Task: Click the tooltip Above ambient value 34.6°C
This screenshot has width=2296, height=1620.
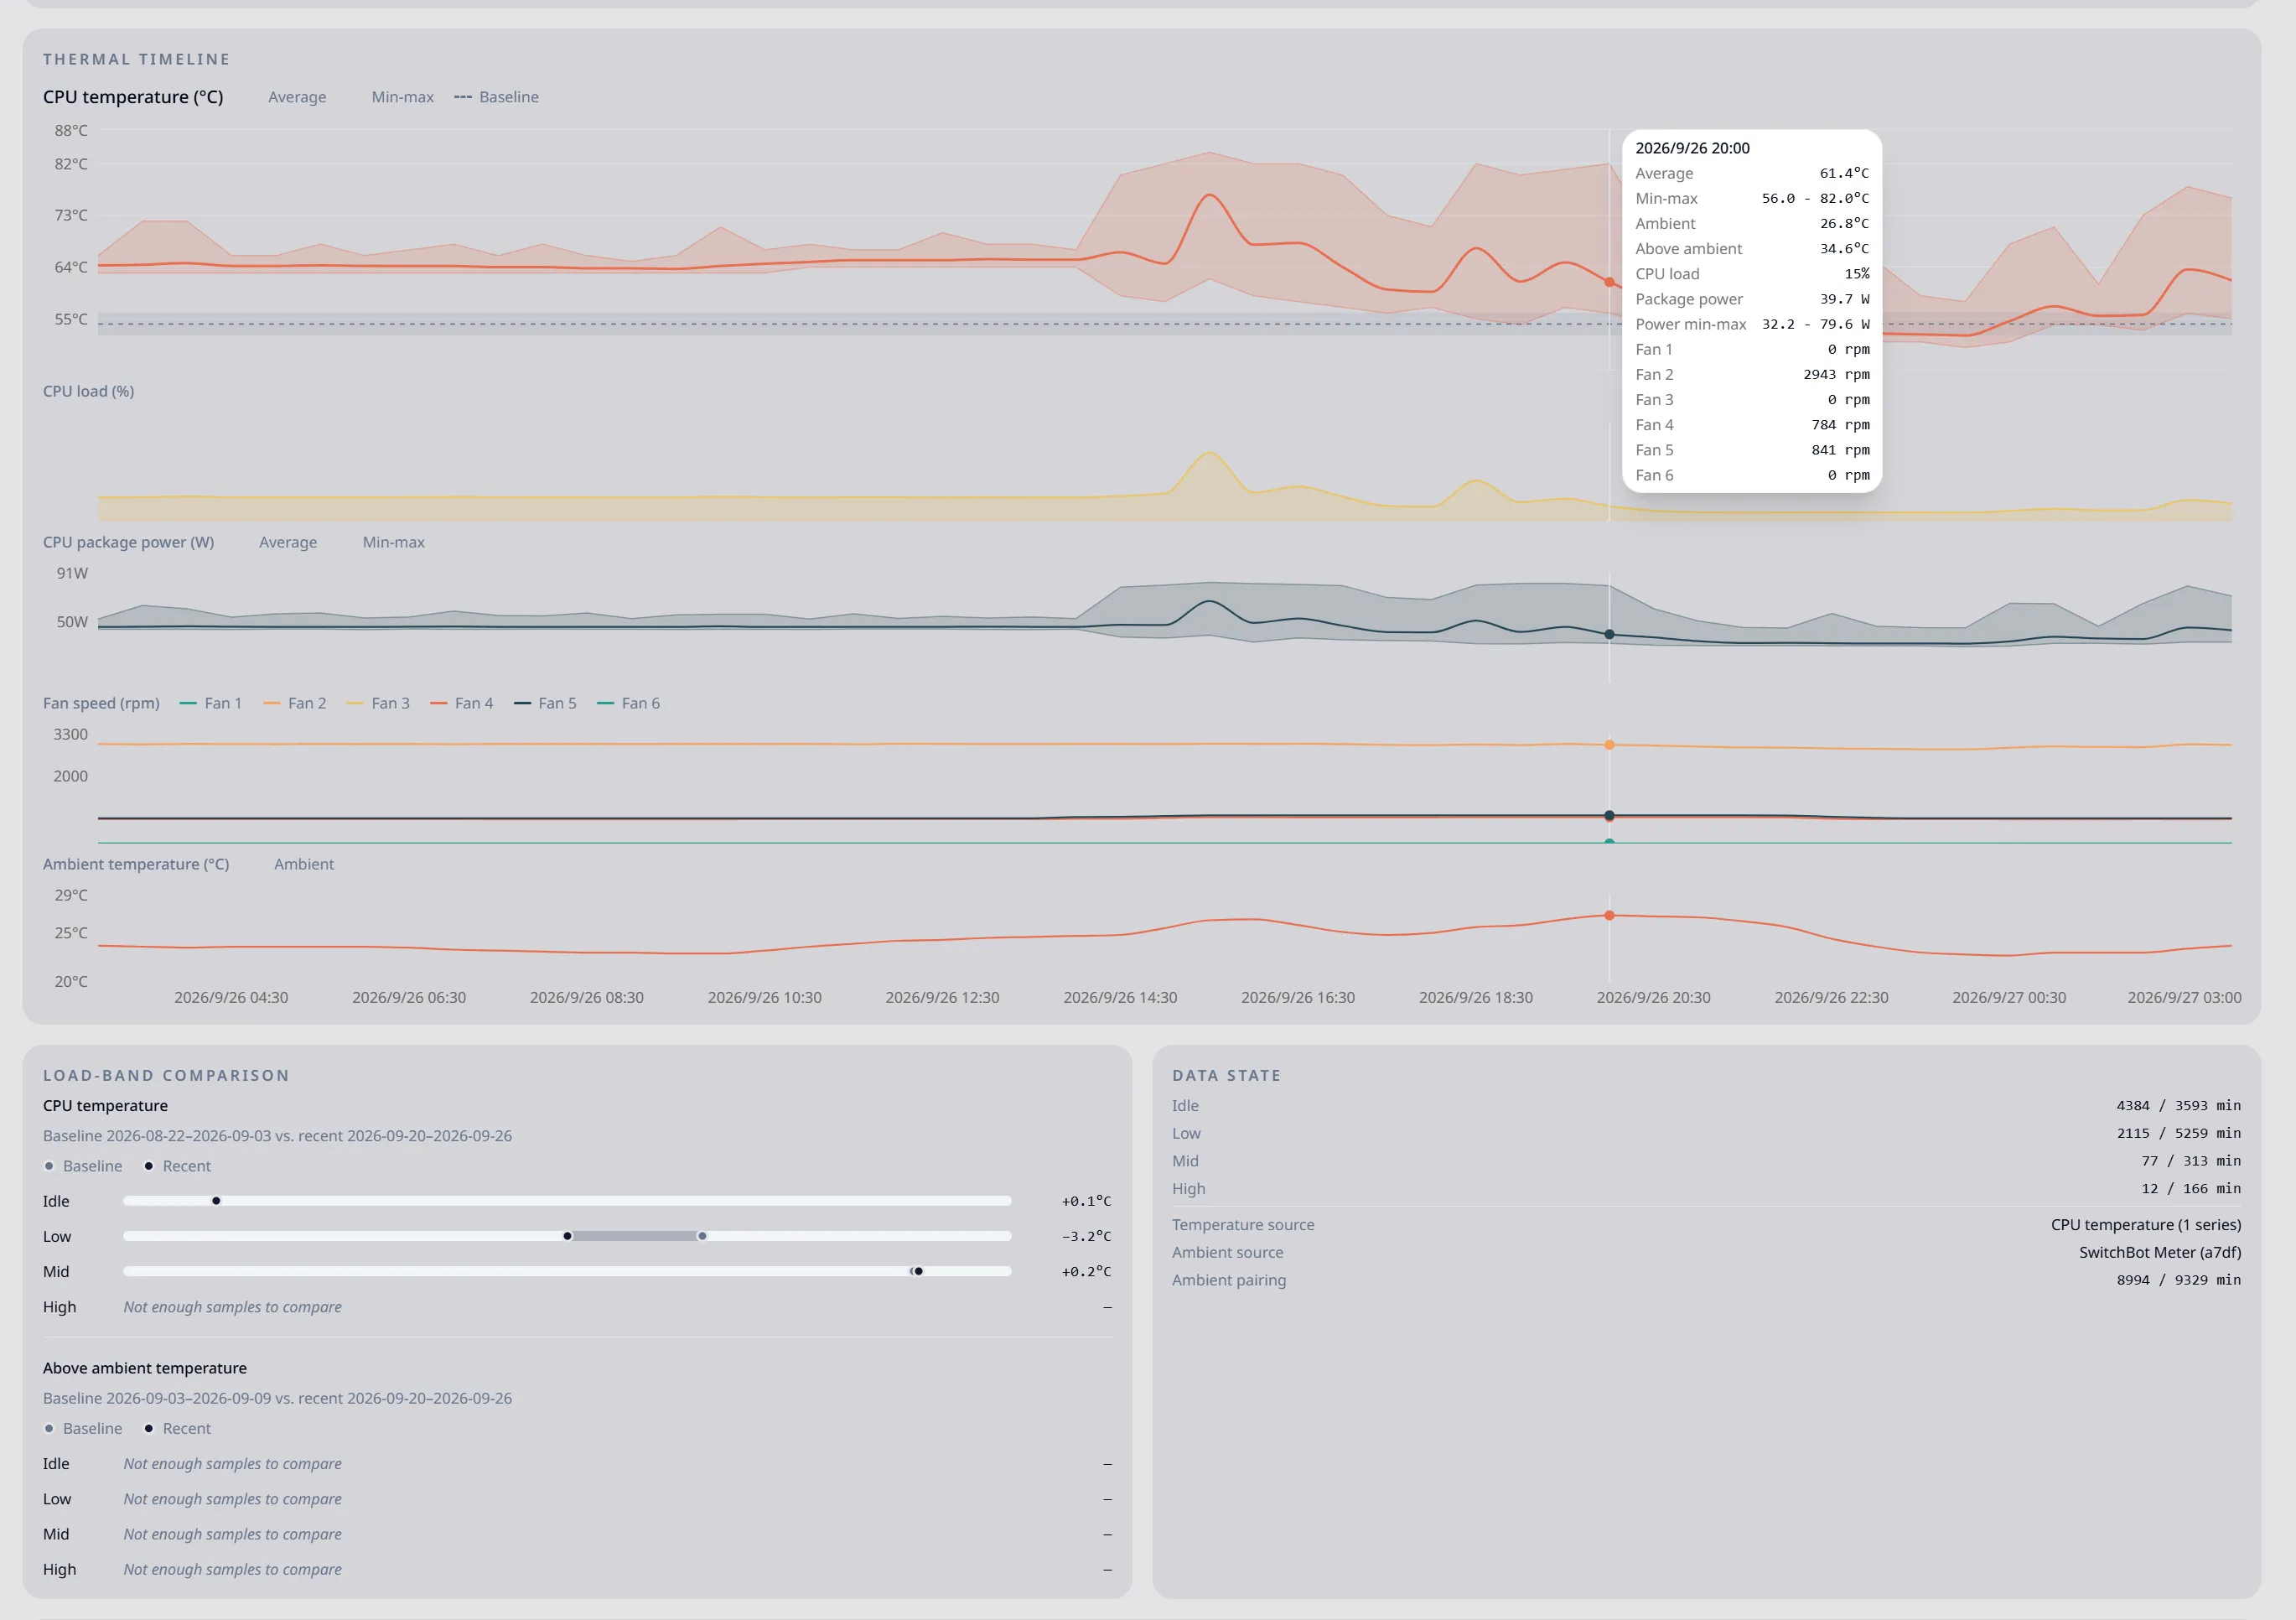Action: [1844, 248]
